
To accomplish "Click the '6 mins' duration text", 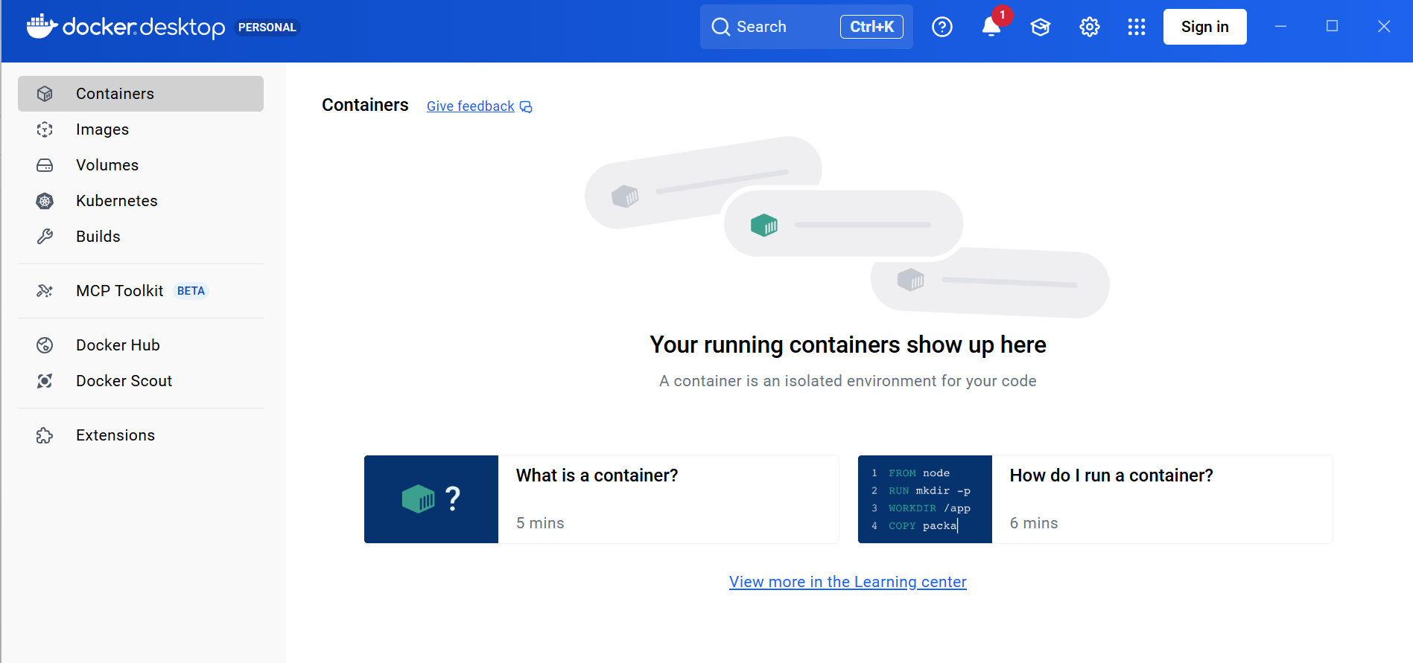I will coord(1034,523).
